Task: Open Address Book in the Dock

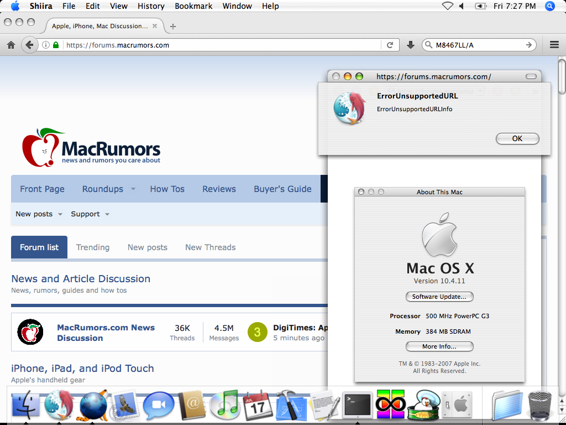Action: point(192,405)
